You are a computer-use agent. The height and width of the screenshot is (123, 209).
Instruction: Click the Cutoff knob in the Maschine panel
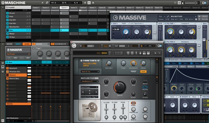(x=58, y=54)
